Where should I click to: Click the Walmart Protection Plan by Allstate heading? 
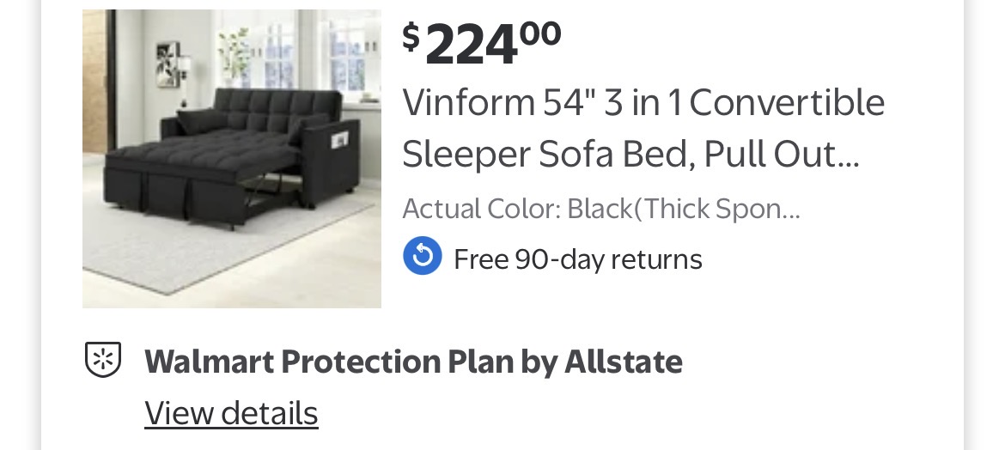click(413, 362)
